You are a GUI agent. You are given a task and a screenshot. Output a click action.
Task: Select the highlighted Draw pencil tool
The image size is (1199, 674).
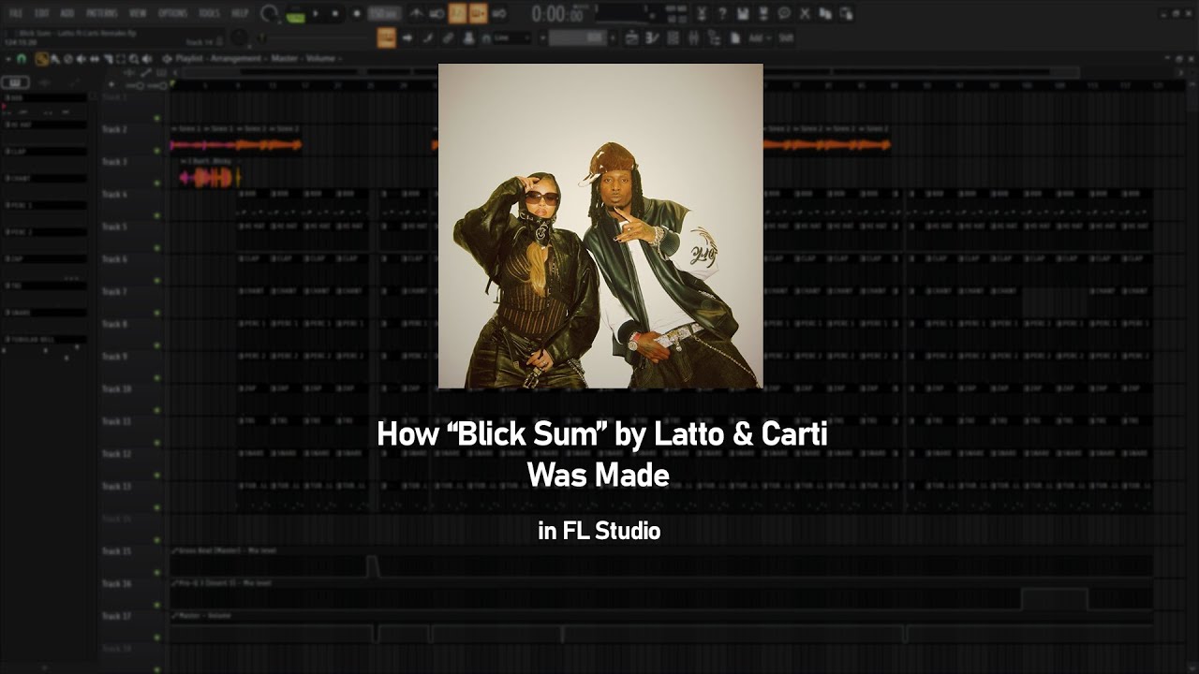[x=41, y=59]
